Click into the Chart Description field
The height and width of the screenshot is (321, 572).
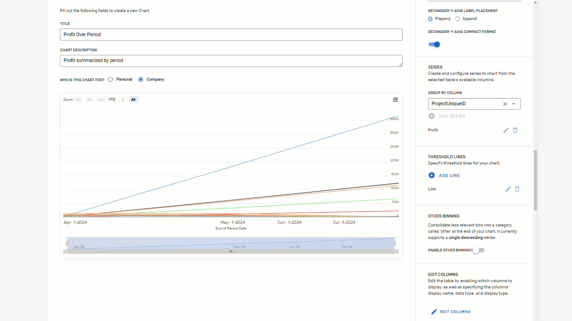pyautogui.click(x=231, y=61)
